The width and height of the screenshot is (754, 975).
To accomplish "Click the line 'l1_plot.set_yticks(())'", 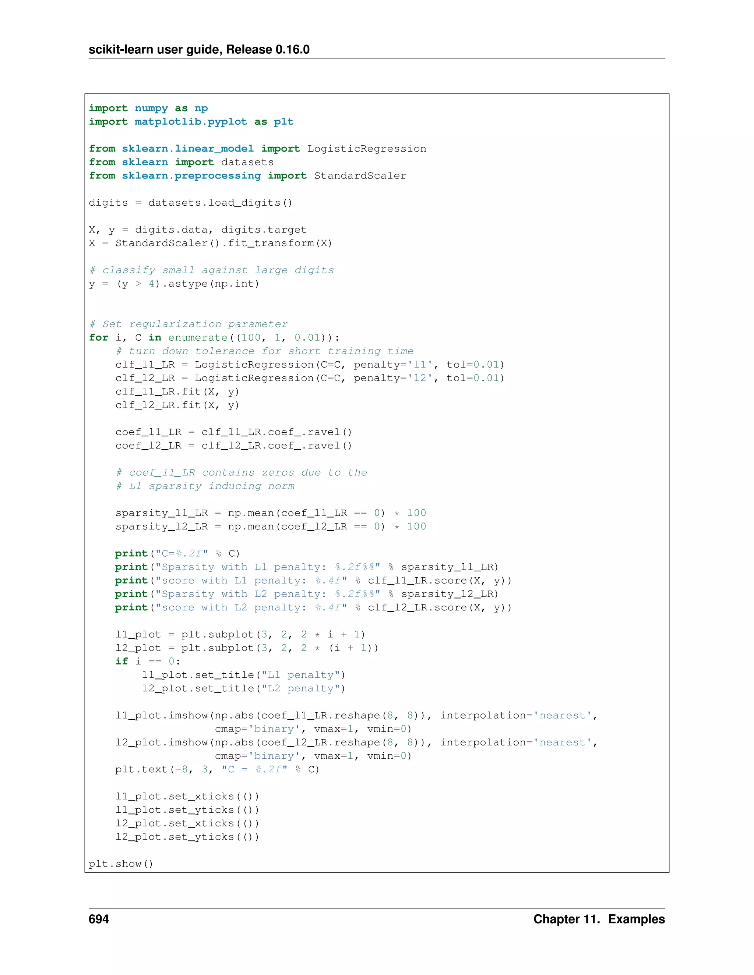I will point(187,810).
